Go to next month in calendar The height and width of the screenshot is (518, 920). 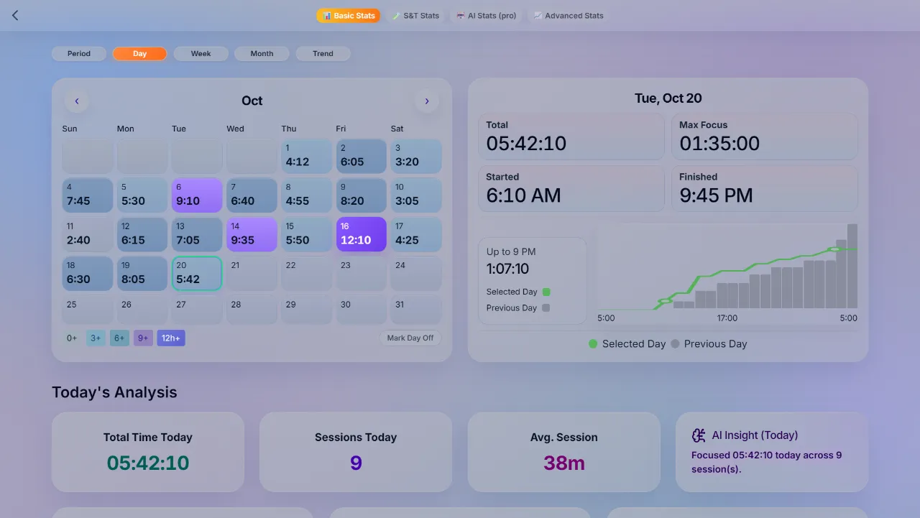coord(427,101)
